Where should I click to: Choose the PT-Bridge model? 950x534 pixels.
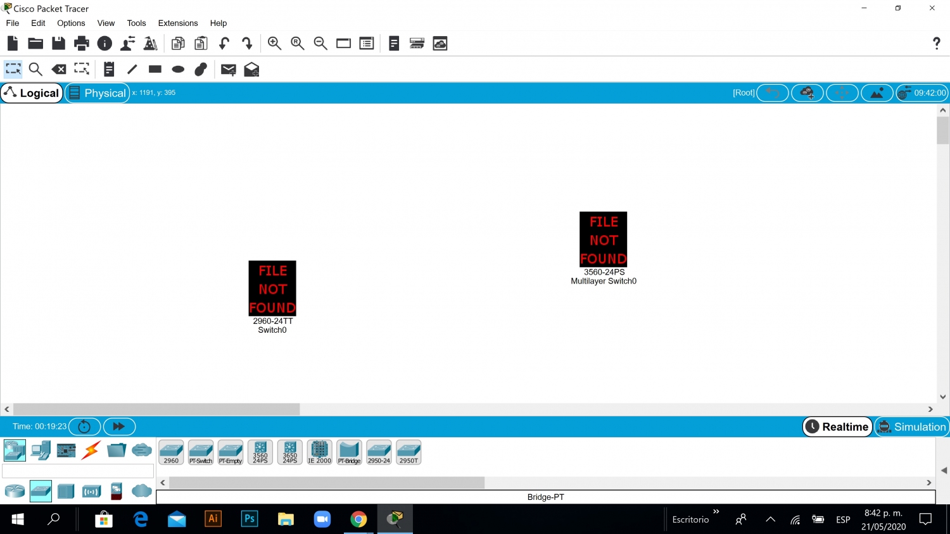(x=349, y=452)
